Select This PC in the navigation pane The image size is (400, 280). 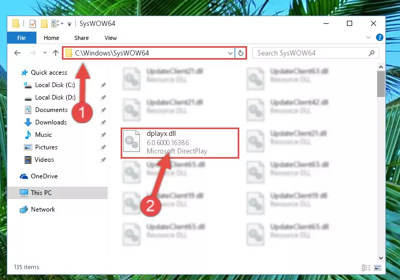click(x=57, y=193)
